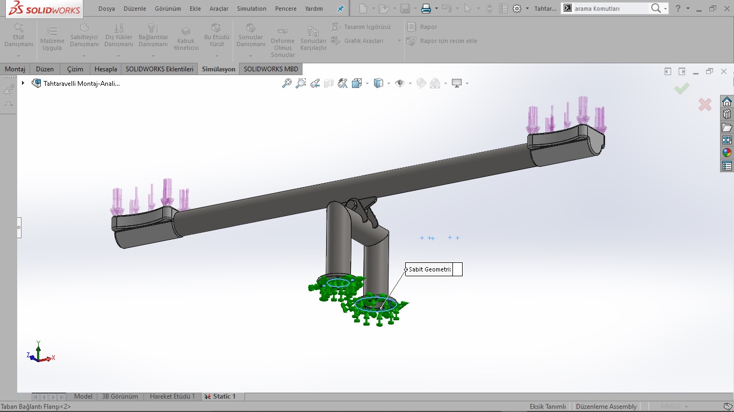Open the SOLIDWORKS Resources home tab

click(x=727, y=102)
